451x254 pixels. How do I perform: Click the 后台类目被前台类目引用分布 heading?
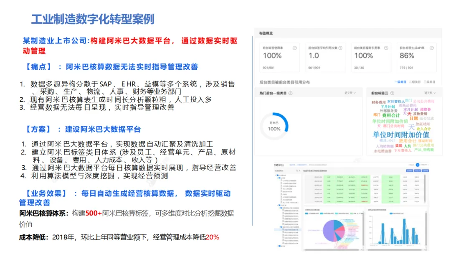click(284, 82)
